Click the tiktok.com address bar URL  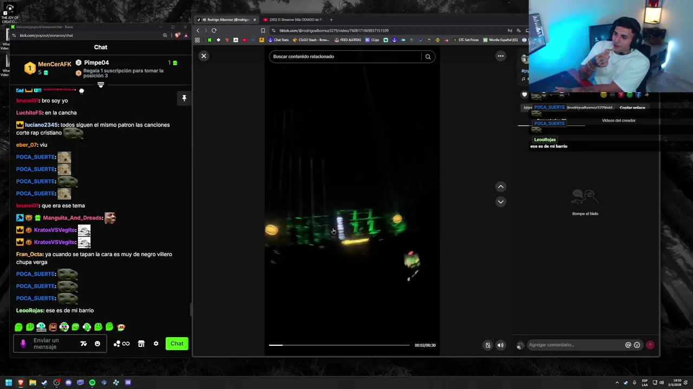[334, 31]
